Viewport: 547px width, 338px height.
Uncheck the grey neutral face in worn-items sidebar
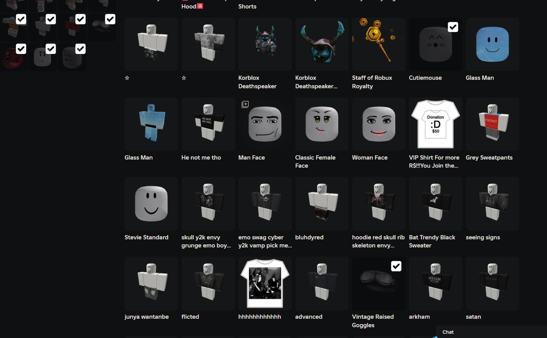tap(51, 49)
